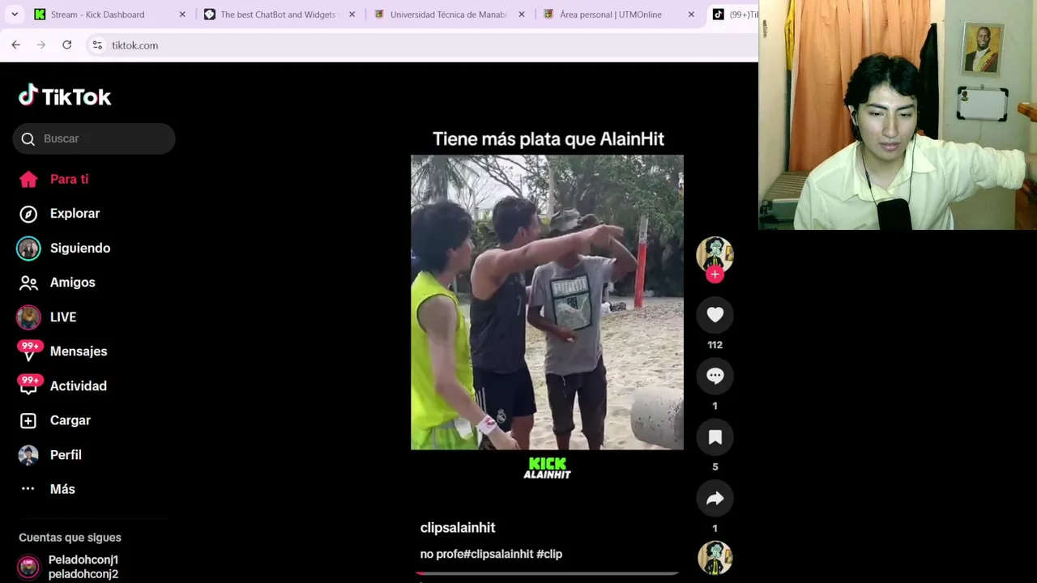Click the 112 likes count
This screenshot has width=1037, height=583.
(715, 345)
